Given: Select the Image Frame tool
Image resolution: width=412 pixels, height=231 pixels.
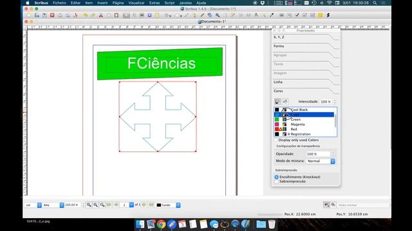Looking at the screenshot, I should [x=142, y=15].
